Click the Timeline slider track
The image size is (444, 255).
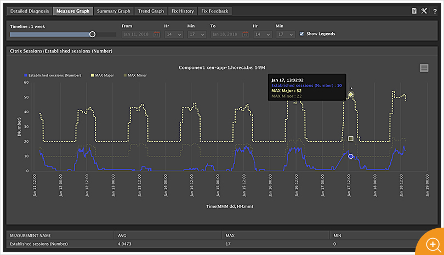tap(63, 34)
